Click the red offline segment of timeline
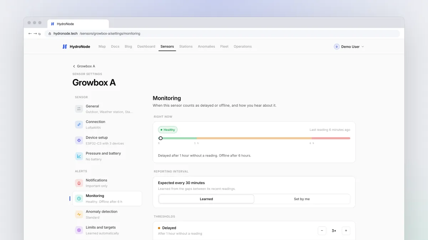The width and height of the screenshot is (428, 240). tap(331, 138)
